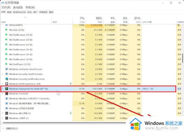Select the Windows Terminal row
184x132 pixels.
pos(88,94)
